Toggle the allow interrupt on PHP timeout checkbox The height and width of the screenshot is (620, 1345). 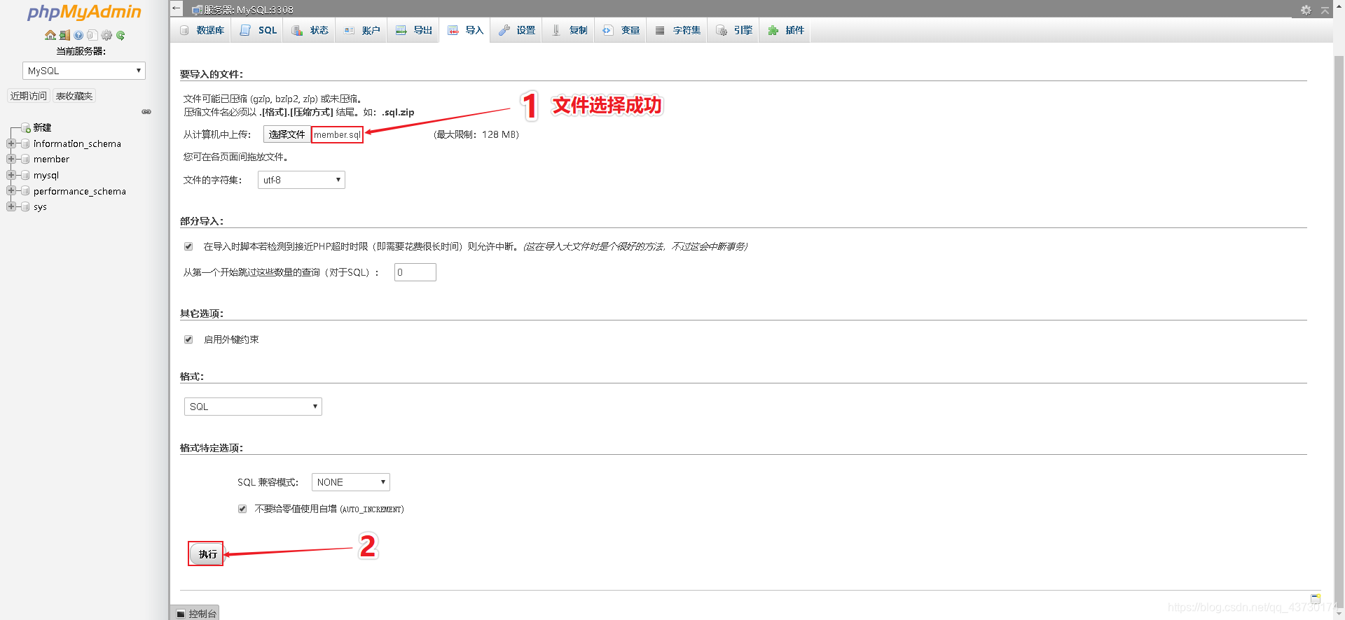pyautogui.click(x=188, y=246)
